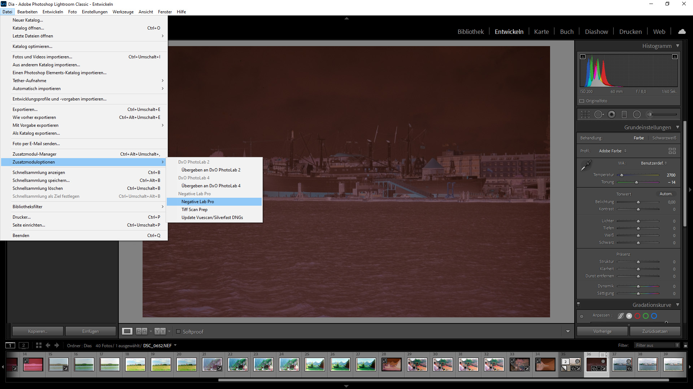
Task: Go back to previous photo source
Action: pos(48,345)
